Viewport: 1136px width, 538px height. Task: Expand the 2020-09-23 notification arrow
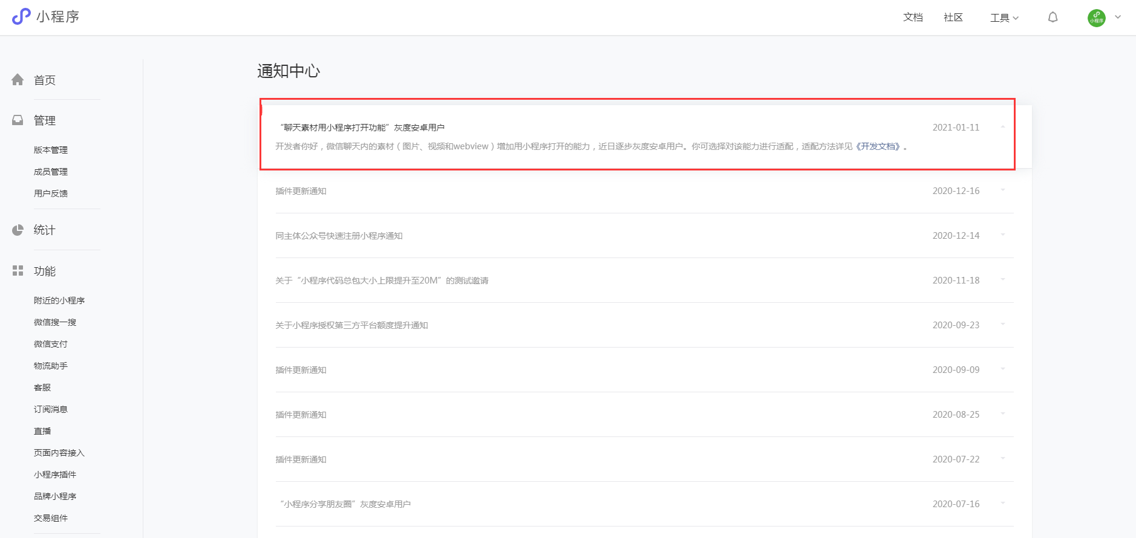[1003, 325]
